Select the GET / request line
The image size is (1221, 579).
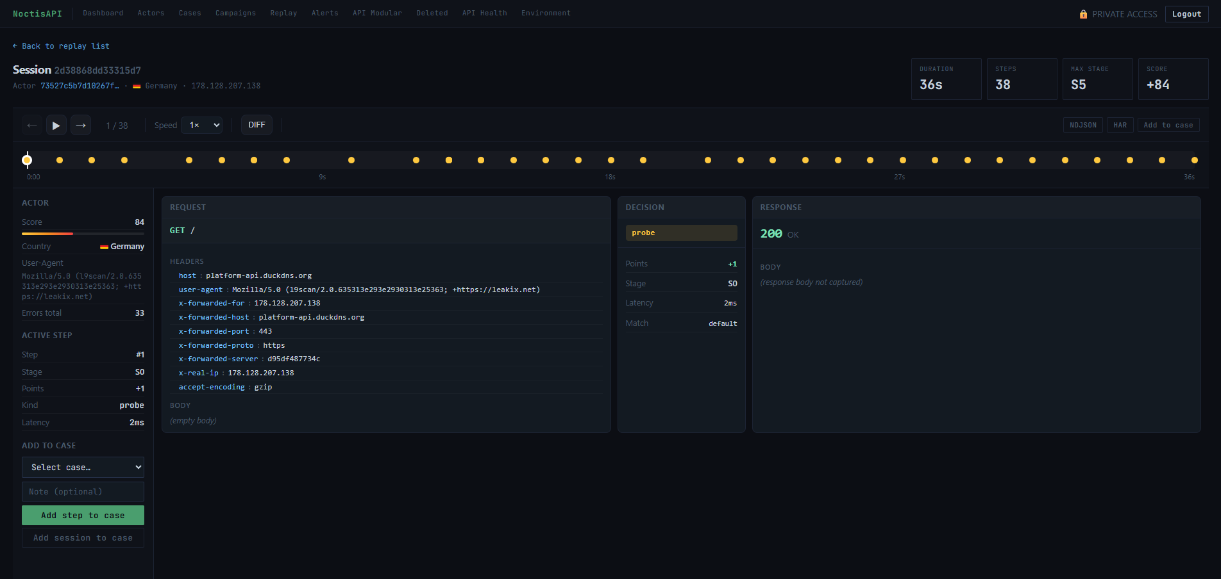182,231
